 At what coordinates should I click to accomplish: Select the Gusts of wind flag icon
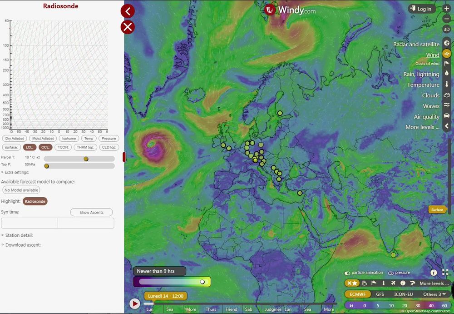click(x=446, y=64)
